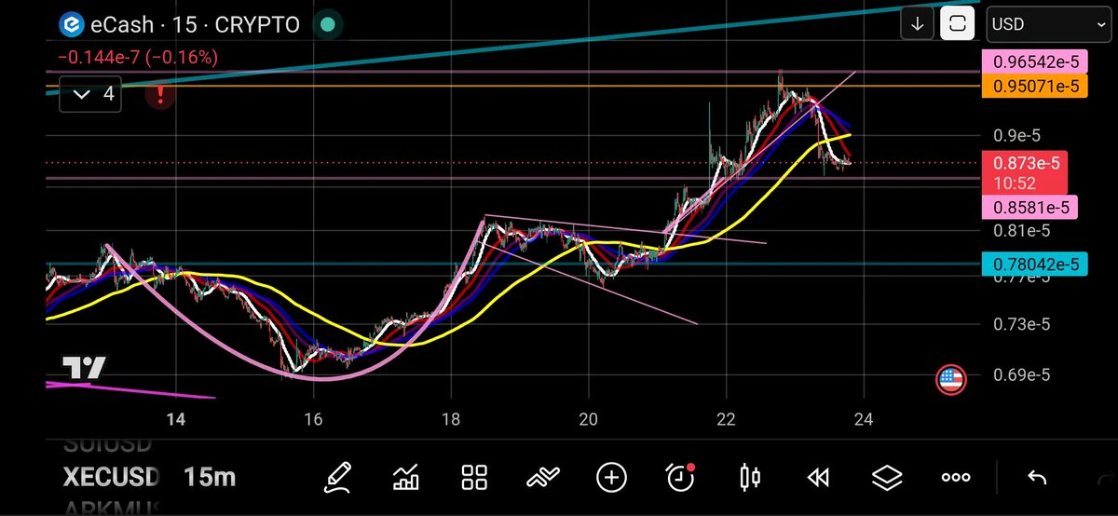1118x516 pixels.
Task: Tap the 0.73e-5 price axis value
Action: (x=1023, y=323)
